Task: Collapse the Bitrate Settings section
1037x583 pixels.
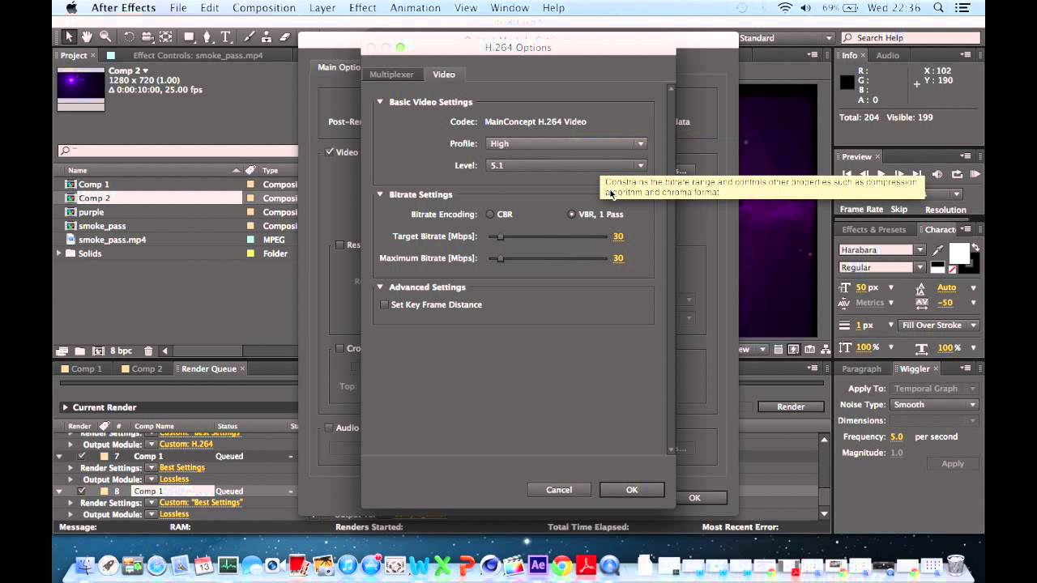Action: (379, 194)
